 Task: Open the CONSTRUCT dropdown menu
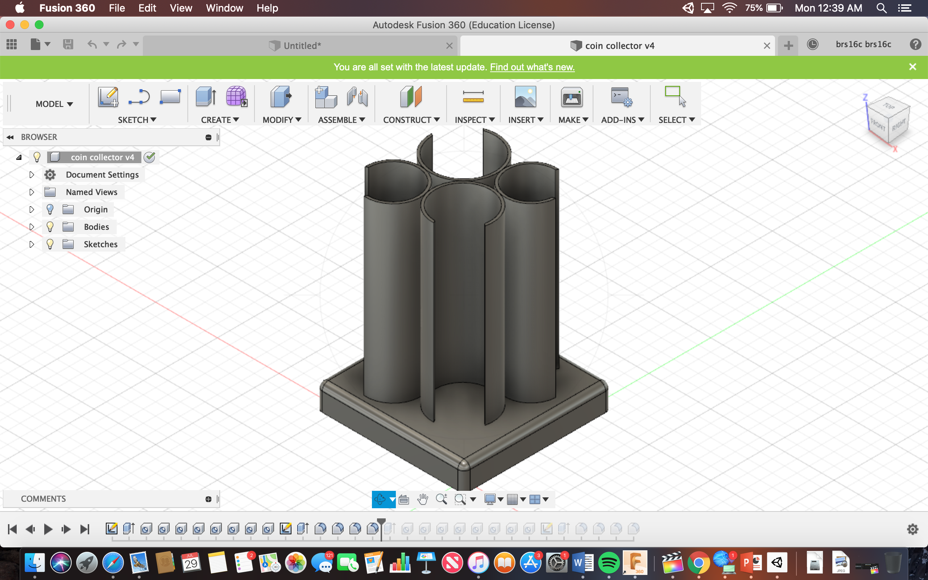pos(411,120)
